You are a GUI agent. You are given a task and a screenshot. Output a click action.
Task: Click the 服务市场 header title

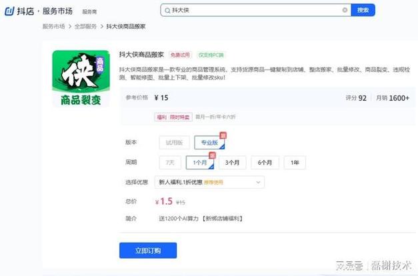click(x=57, y=11)
